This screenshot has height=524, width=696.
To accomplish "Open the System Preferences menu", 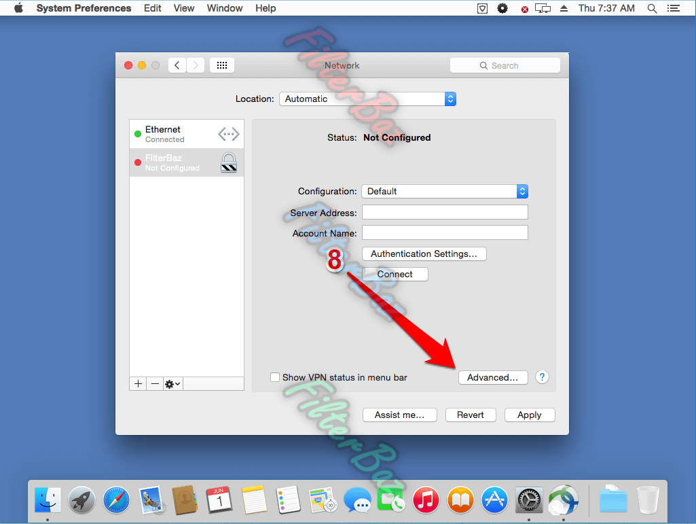I will click(84, 8).
